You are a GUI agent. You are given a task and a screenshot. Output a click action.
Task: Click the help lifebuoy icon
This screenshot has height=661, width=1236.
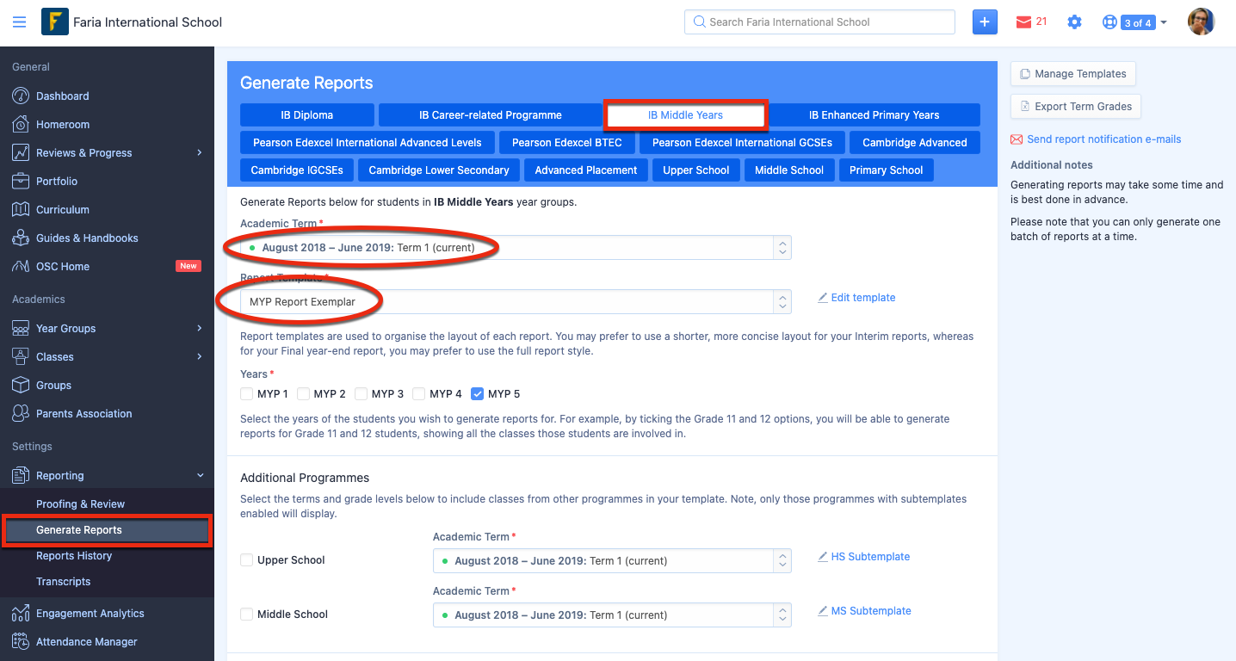(x=1109, y=22)
